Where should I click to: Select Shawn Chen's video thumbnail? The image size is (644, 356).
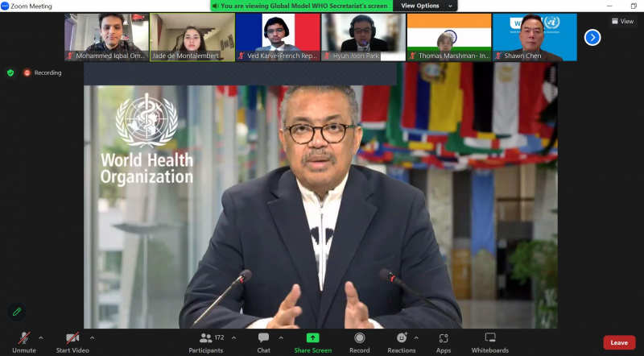coord(535,37)
